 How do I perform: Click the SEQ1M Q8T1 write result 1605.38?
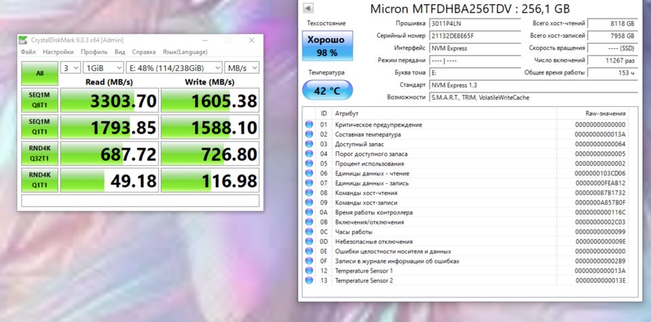pos(210,100)
